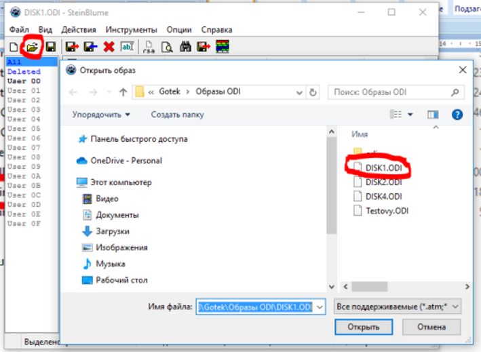The width and height of the screenshot is (481, 352).
Task: Click the rename 'ab' toolbar icon
Action: [128, 47]
